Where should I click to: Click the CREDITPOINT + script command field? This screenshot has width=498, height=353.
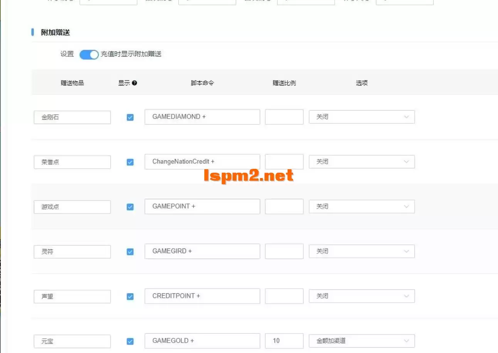[202, 296]
